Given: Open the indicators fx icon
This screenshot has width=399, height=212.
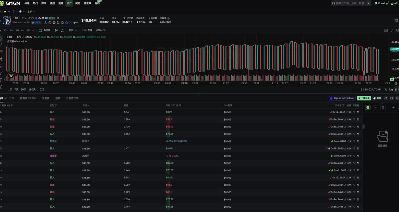Looking at the screenshot, I should pos(62,30).
